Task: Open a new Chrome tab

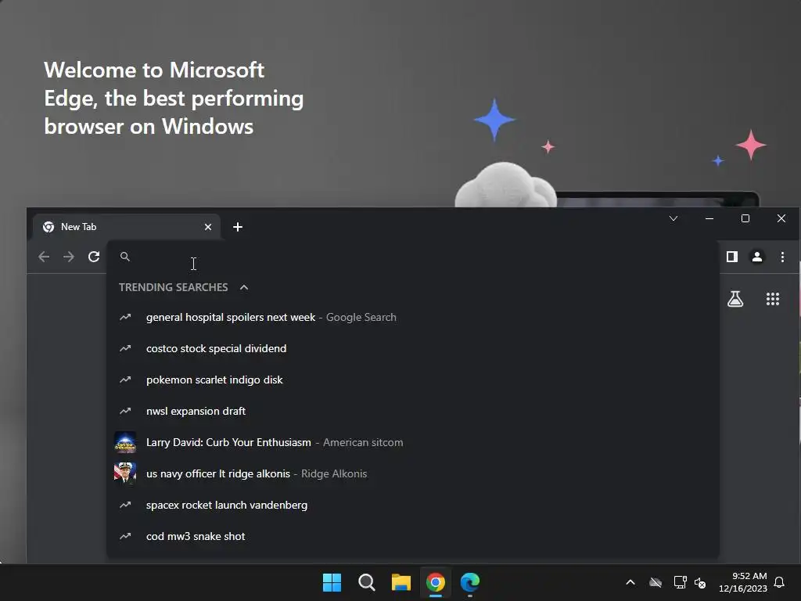Action: point(238,227)
